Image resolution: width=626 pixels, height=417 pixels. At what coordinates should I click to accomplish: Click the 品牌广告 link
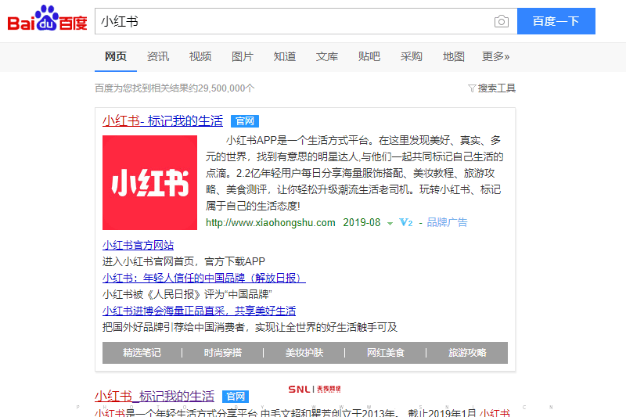tap(447, 223)
